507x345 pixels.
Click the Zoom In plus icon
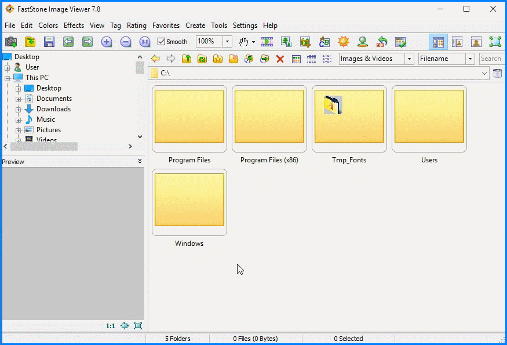(x=107, y=42)
